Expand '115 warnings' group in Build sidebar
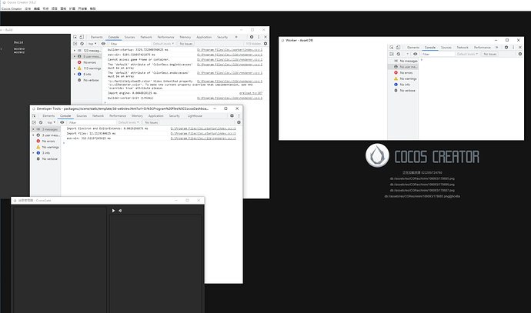Image resolution: width=531 pixels, height=313 pixels. tap(75, 68)
